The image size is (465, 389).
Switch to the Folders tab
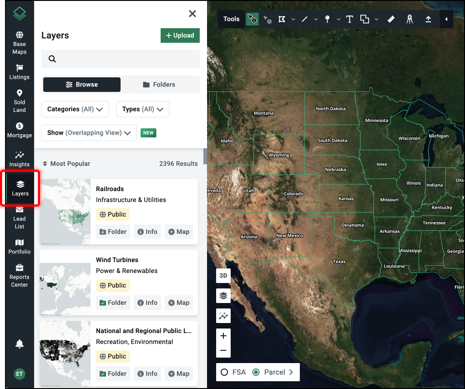point(159,85)
